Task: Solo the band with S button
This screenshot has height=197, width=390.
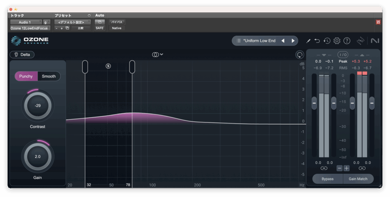Action: tap(108, 66)
